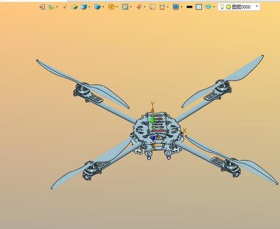This screenshot has height=229, width=280.
Task: Toggle the light bulb layer visibility
Action: coord(222,7)
